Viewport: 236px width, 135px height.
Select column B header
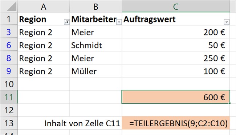(x=96, y=6)
